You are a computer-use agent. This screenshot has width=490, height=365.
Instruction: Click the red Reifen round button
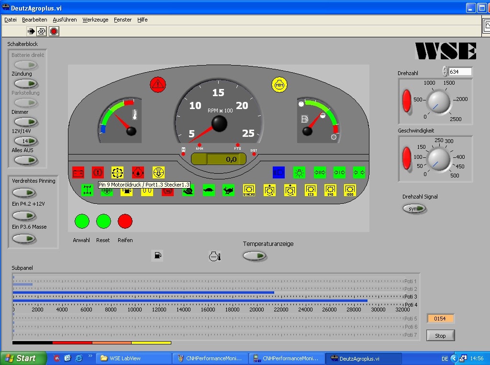(125, 221)
